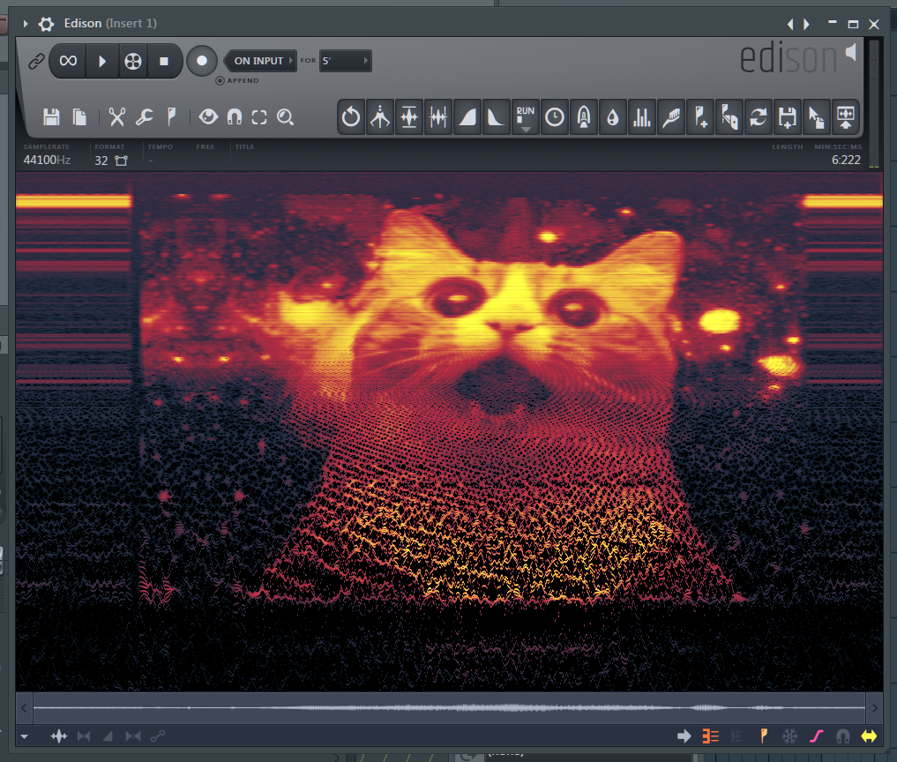The height and width of the screenshot is (762, 897).
Task: Start recording with the round record button
Action: (202, 61)
